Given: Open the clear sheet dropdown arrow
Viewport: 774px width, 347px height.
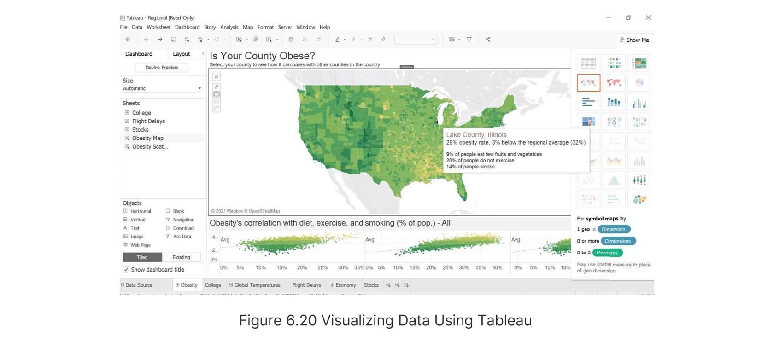Looking at the screenshot, I should 277,40.
